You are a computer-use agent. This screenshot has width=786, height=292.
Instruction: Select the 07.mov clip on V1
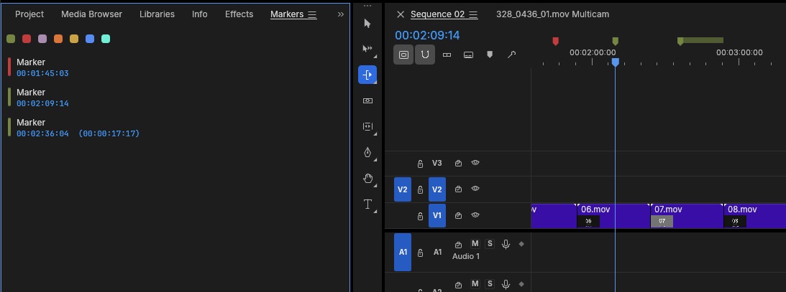coord(686,216)
